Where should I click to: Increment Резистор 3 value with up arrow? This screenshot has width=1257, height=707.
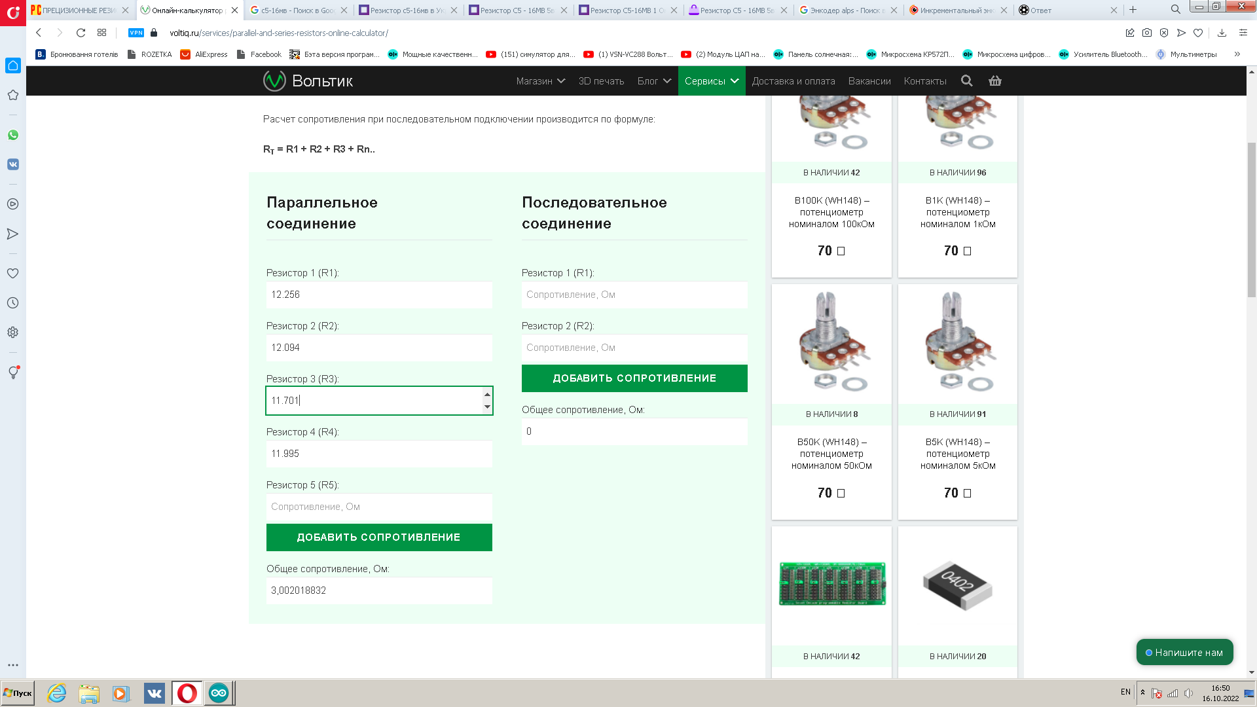tap(487, 394)
